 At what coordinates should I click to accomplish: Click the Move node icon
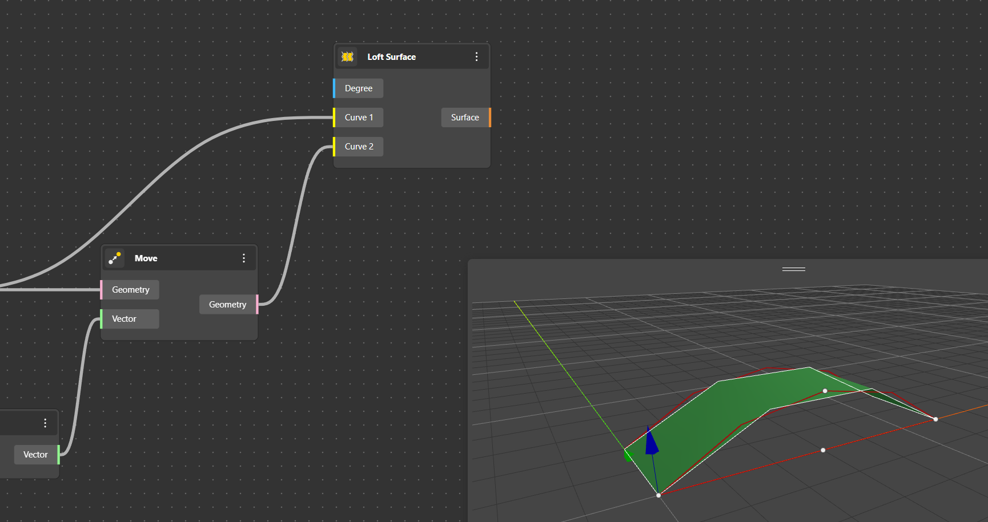pyautogui.click(x=115, y=258)
